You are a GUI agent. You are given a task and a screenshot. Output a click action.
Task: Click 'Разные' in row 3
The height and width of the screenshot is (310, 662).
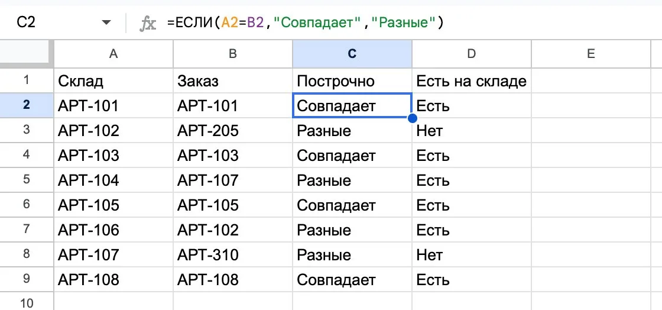tap(352, 131)
